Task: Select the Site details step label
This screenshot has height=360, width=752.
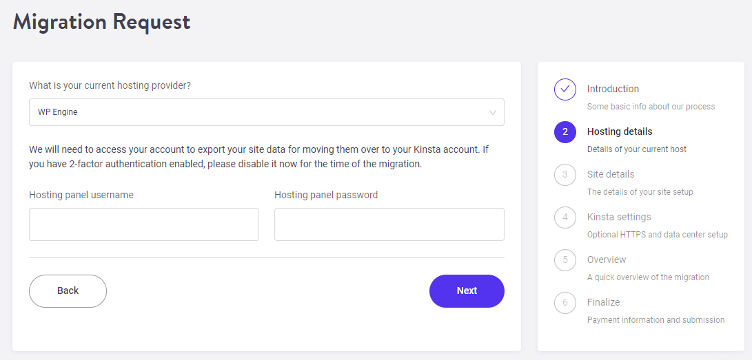Action: 611,174
